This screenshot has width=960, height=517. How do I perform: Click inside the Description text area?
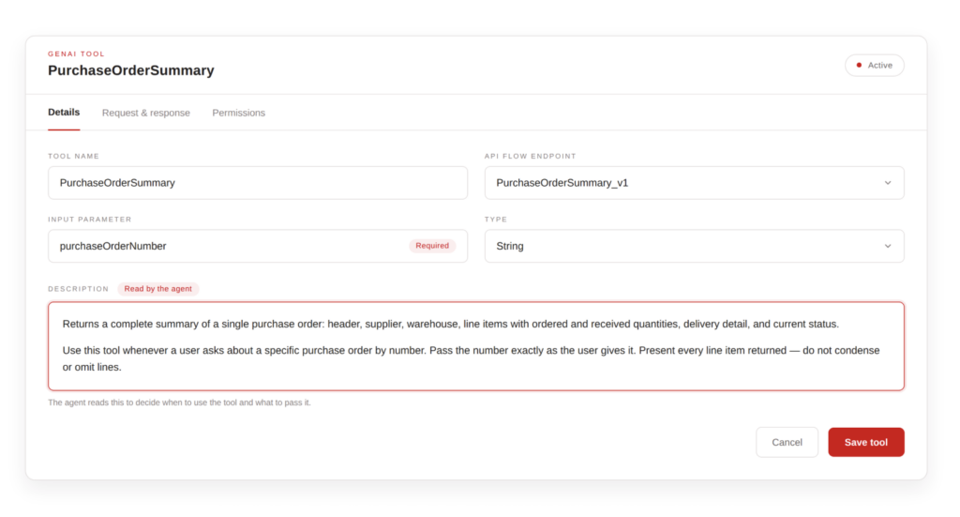click(x=475, y=346)
